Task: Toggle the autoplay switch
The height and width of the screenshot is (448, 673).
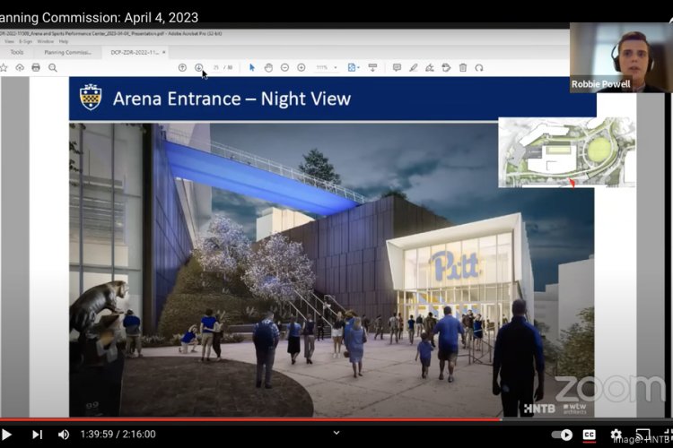Action: 563,435
